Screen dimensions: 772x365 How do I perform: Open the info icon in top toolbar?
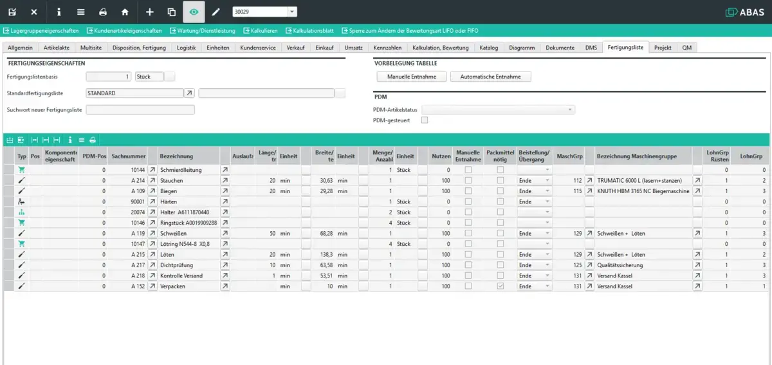pyautogui.click(x=59, y=12)
